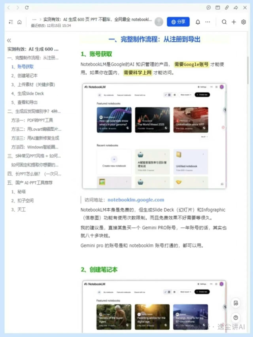253x337 pixels.
Task: Go to the home icon
Action: [x=19, y=22]
